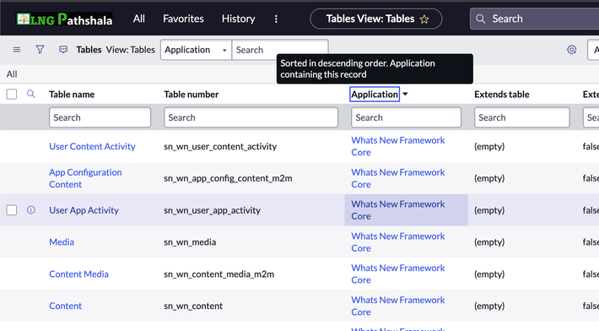Open the more options vertical dots menu

(276, 19)
